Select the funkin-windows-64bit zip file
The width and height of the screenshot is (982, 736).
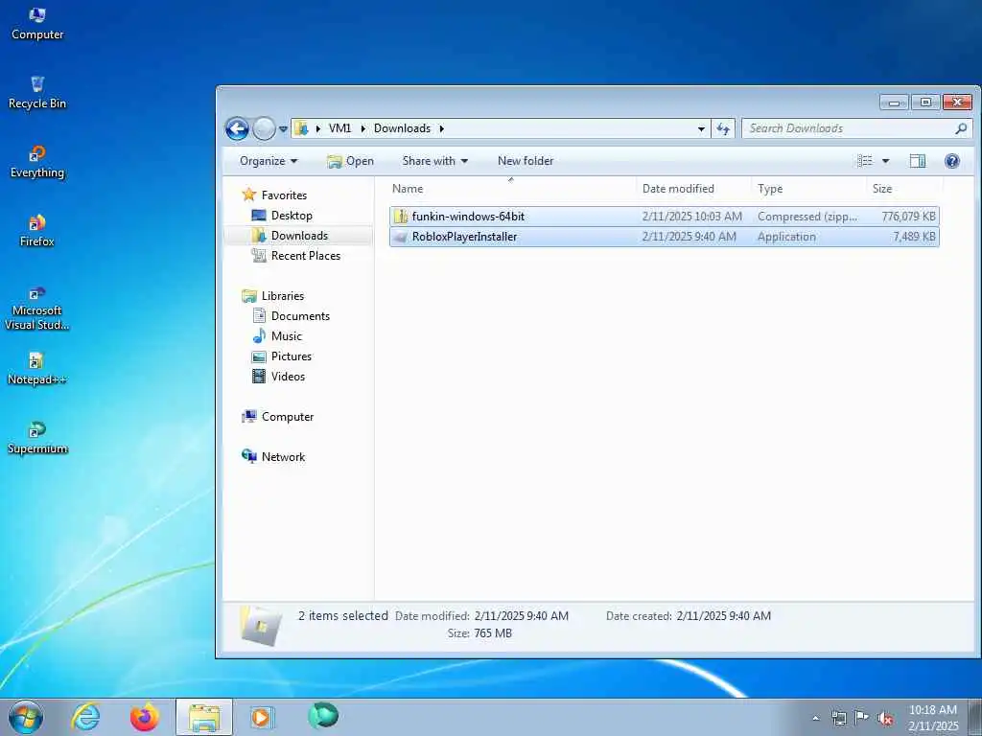[x=664, y=217]
